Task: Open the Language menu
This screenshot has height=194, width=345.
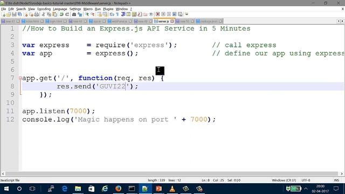Action: click(x=60, y=9)
